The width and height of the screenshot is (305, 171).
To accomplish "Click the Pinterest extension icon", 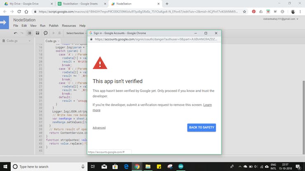I will point(253,12).
